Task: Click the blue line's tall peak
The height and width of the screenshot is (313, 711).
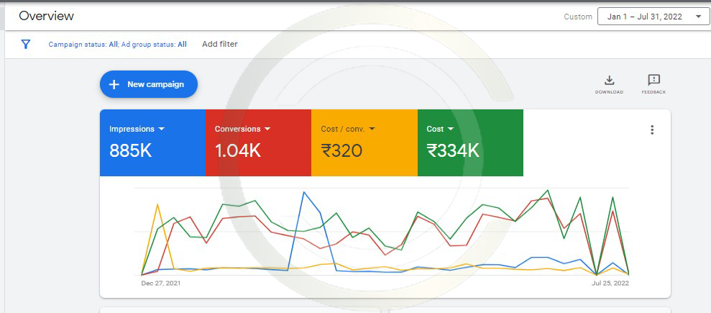Action: 304,192
